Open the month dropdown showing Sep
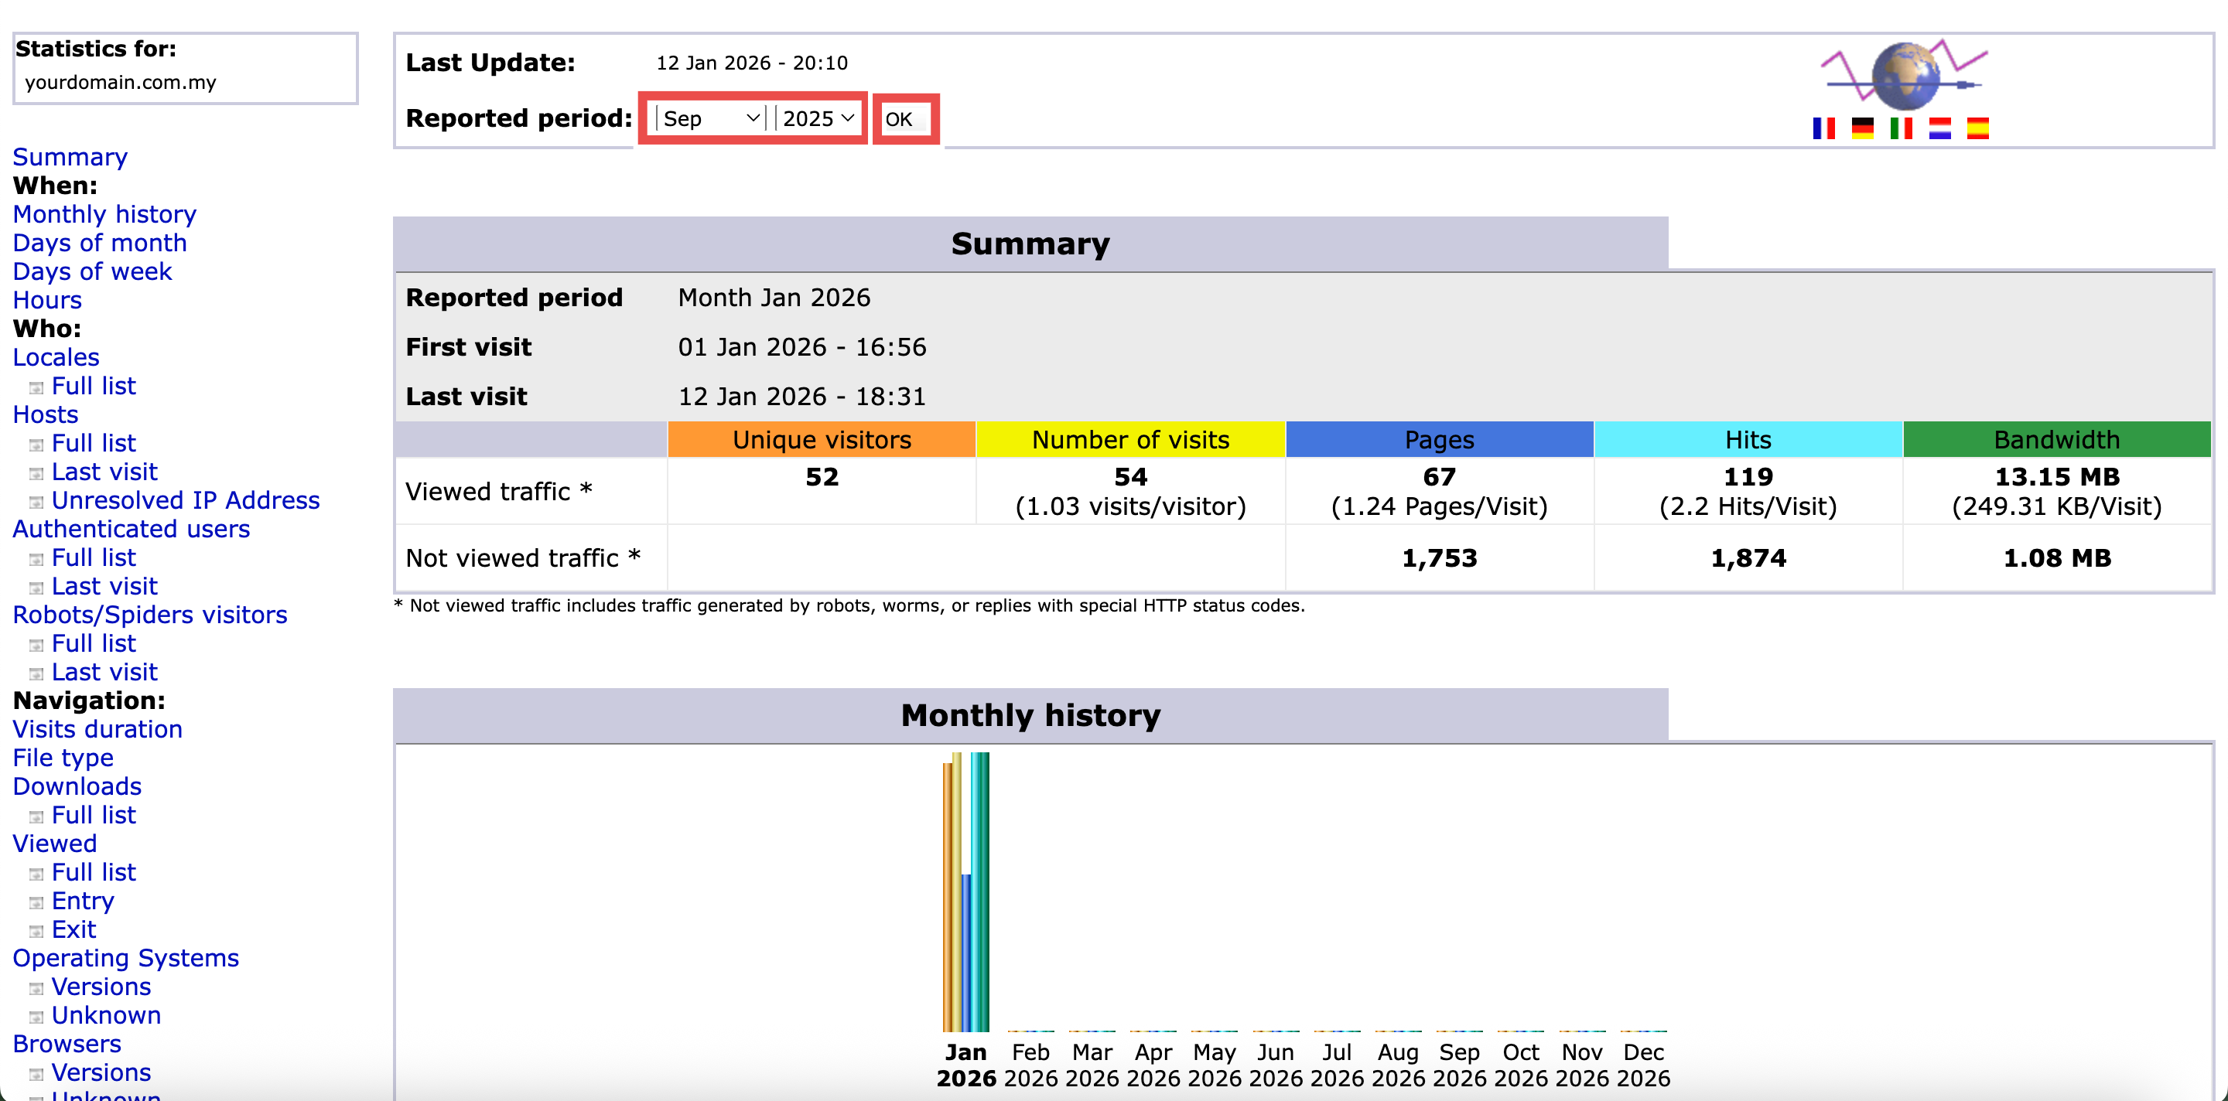This screenshot has width=2228, height=1101. 709,118
